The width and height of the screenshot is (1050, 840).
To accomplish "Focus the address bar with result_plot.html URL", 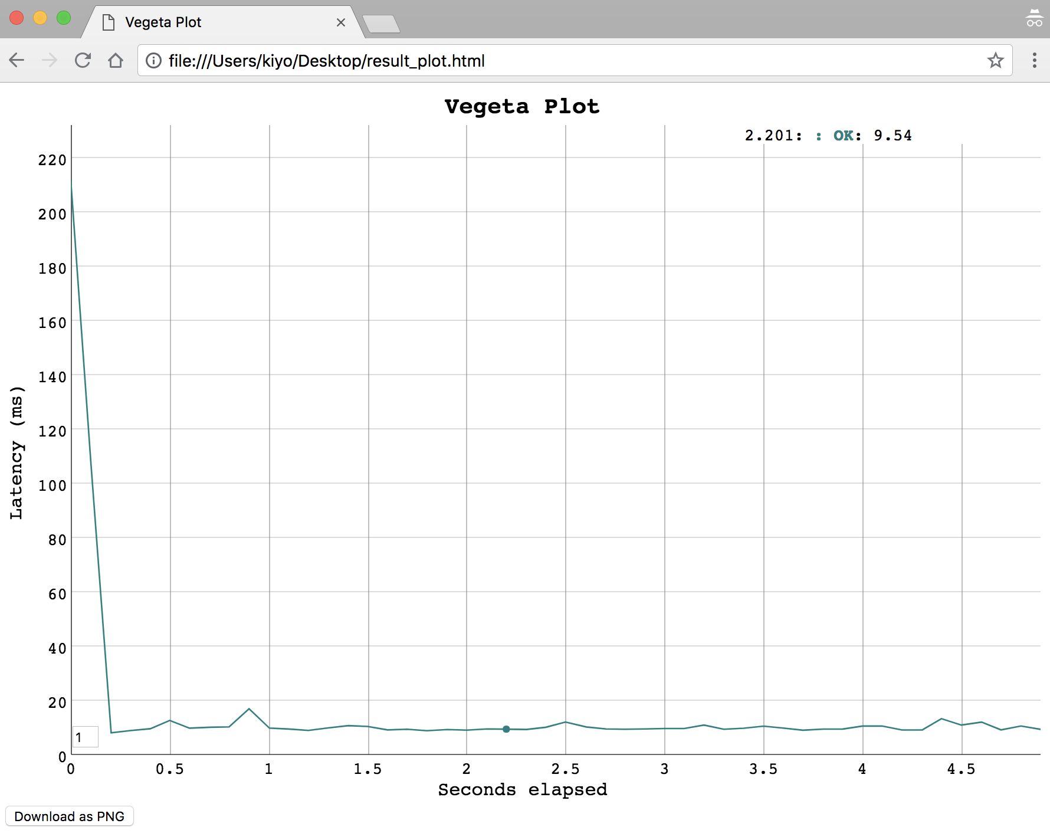I will point(575,61).
